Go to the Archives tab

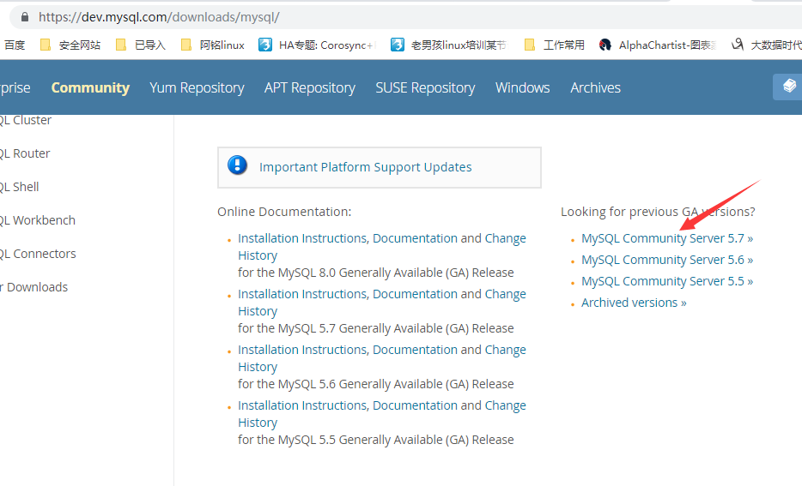[x=595, y=87]
